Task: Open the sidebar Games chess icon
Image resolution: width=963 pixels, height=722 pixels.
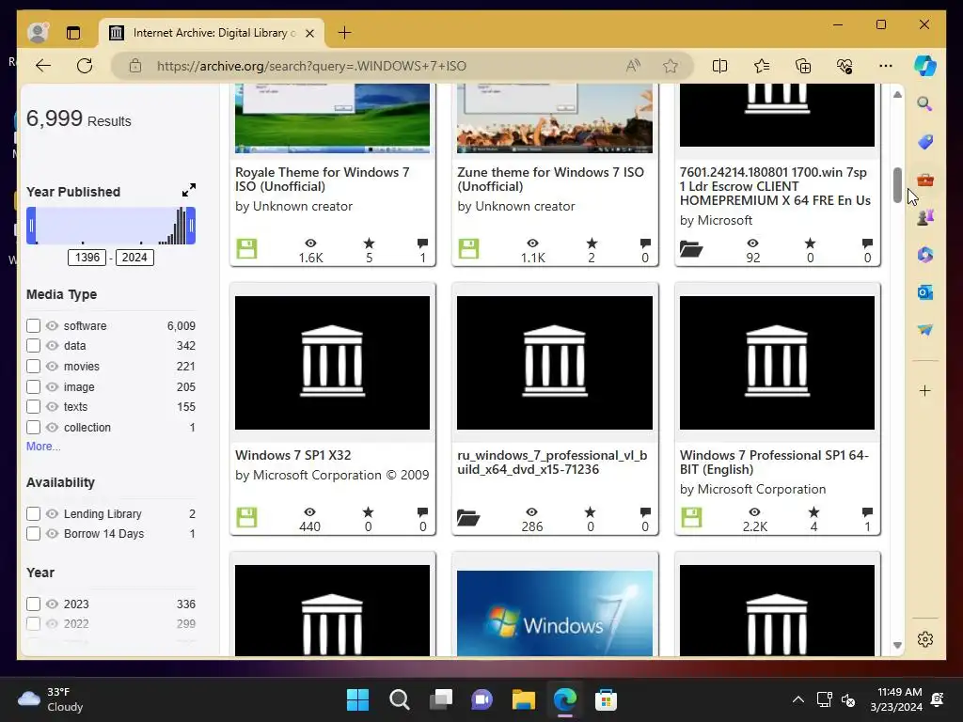Action: [925, 217]
